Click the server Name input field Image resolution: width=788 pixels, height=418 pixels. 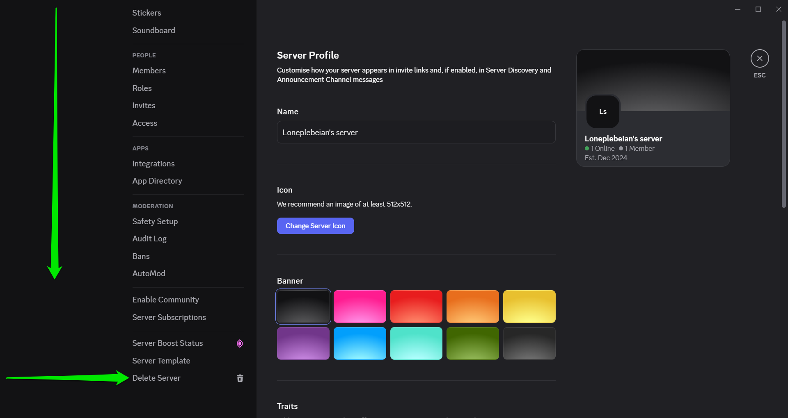(x=416, y=132)
